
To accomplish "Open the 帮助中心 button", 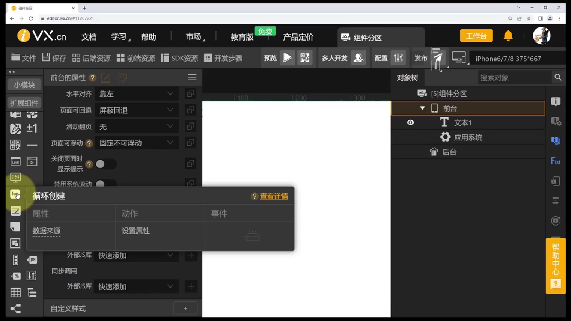I will tap(555, 266).
